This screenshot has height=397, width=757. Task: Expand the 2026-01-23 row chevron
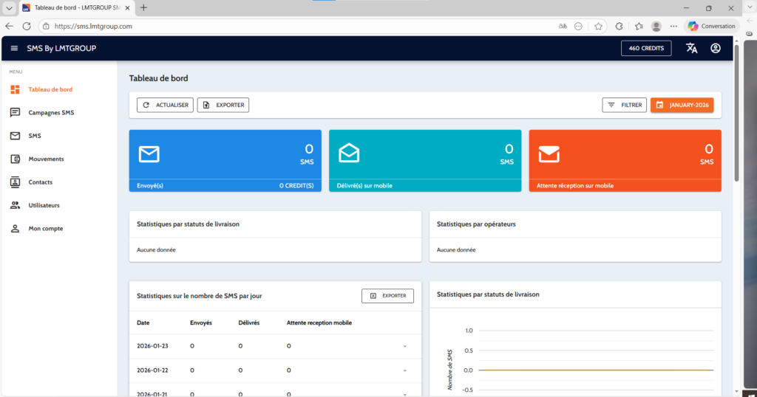point(404,346)
